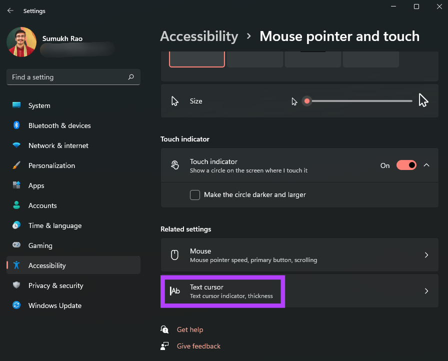Collapse the Touch indicator section
Screen dimensions: 448x361
coord(426,165)
